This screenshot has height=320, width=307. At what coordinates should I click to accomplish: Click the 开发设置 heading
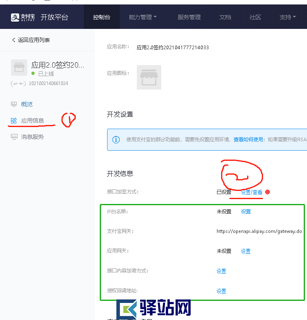click(120, 114)
